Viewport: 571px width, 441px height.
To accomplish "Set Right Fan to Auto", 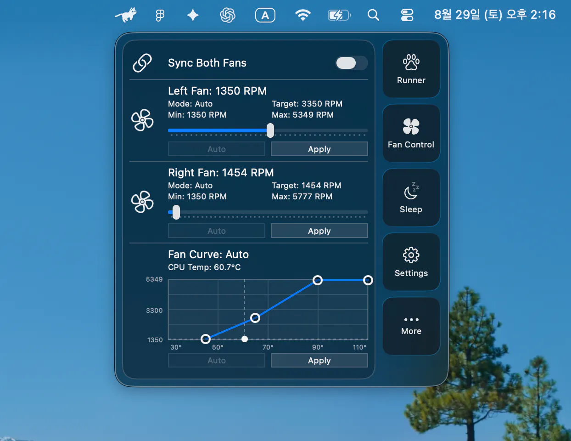I will coord(217,231).
